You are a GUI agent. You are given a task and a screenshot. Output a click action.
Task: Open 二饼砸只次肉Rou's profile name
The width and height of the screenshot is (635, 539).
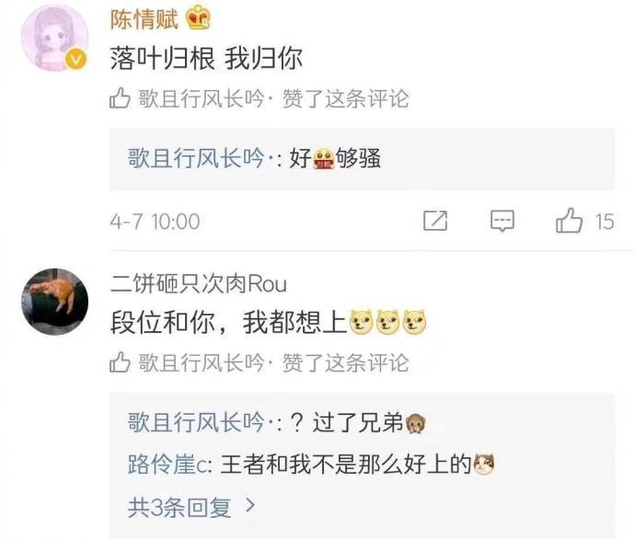tap(199, 283)
